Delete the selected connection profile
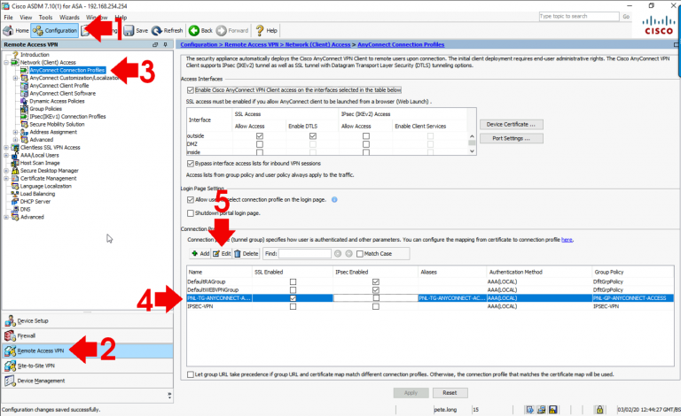The image size is (681, 416). 247,254
